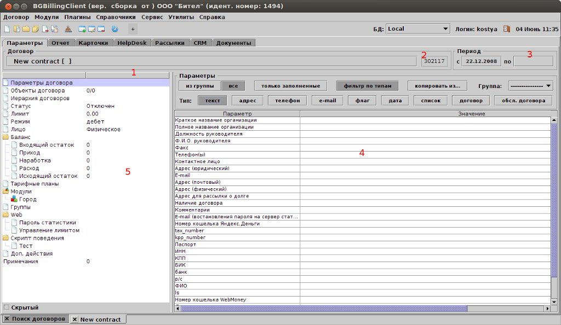
Task: Open the Группа dropdown list
Action: click(530, 86)
